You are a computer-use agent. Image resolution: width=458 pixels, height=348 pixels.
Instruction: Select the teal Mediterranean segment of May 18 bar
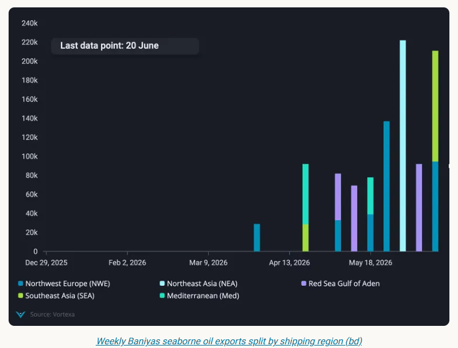click(370, 196)
